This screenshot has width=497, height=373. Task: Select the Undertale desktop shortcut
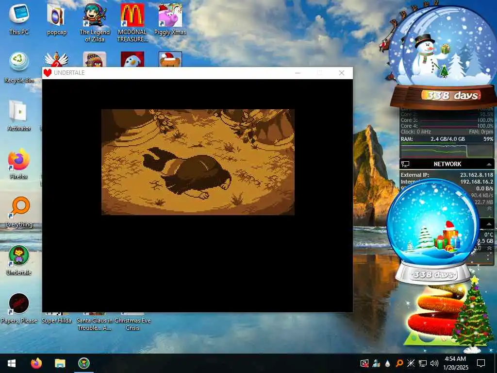[x=19, y=260]
